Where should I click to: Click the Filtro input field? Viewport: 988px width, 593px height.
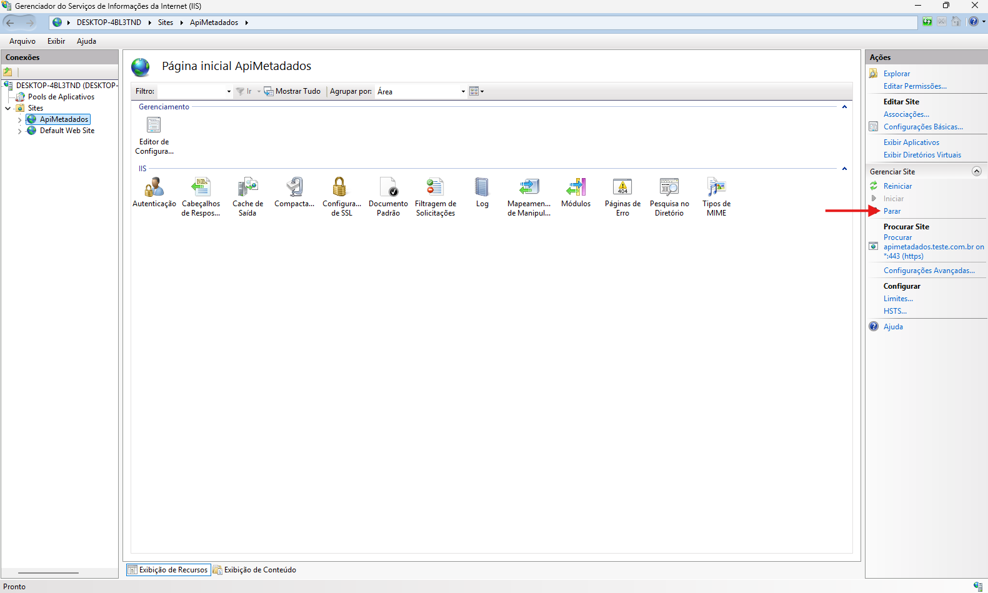(194, 91)
